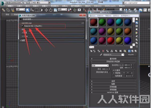Image resolution: width=151 pixels, height=108 pixels.
Task: Select the Bind to Space Warp tool
Action: (13, 10)
